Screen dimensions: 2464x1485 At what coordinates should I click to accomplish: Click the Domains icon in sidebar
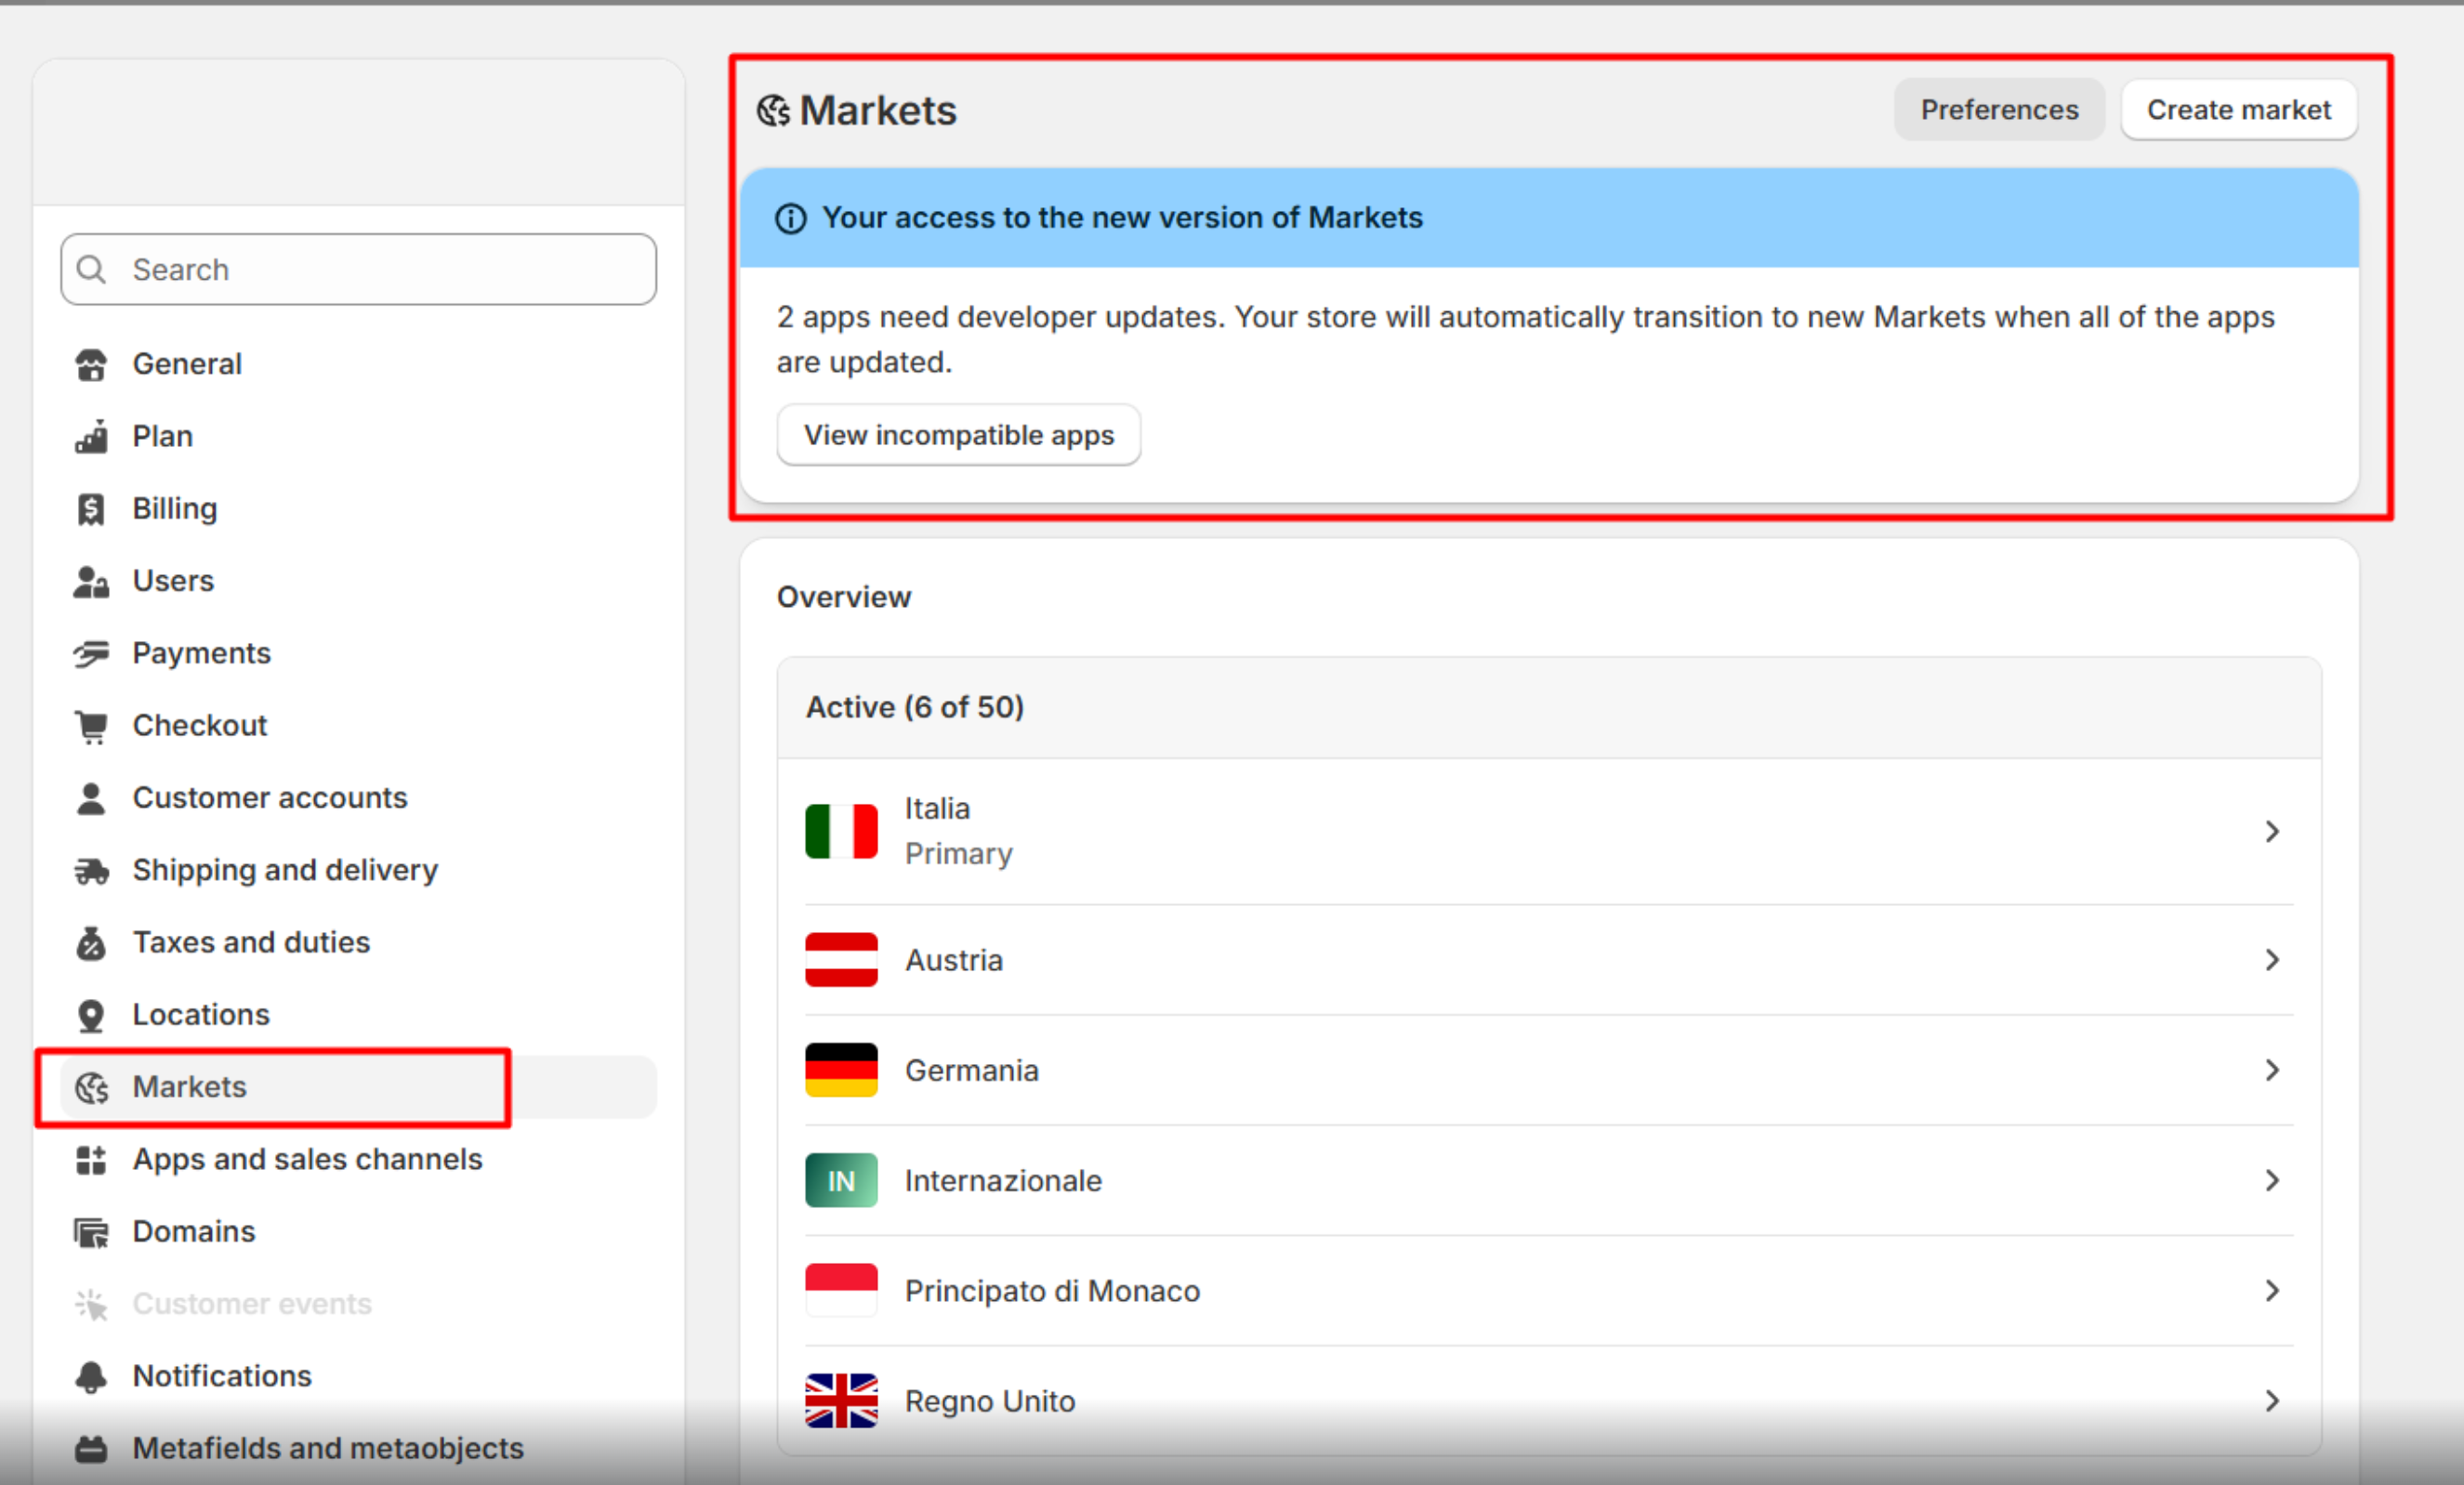pos(91,1232)
